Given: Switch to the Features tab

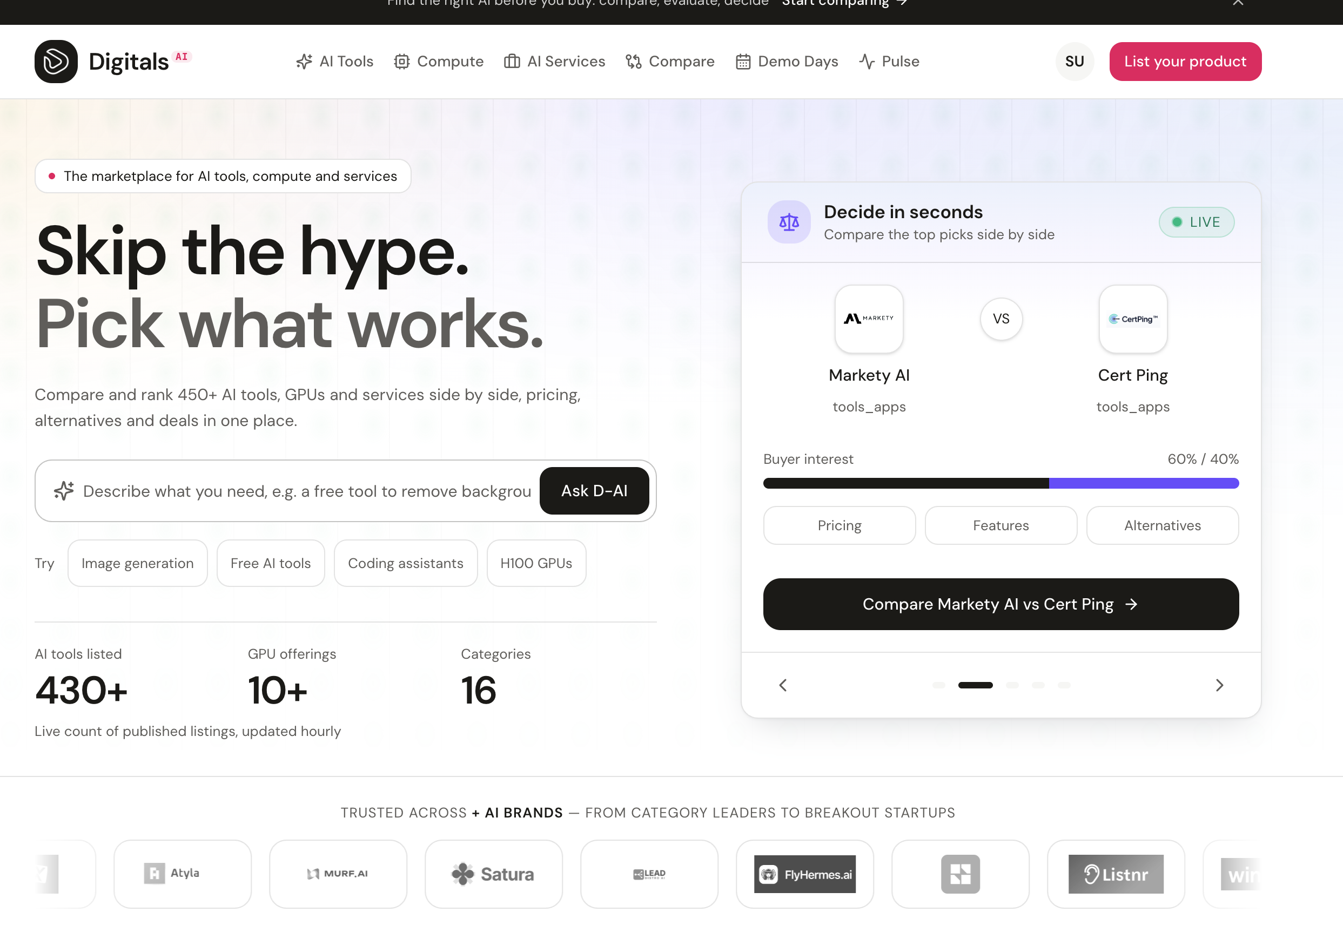Looking at the screenshot, I should (x=1001, y=525).
